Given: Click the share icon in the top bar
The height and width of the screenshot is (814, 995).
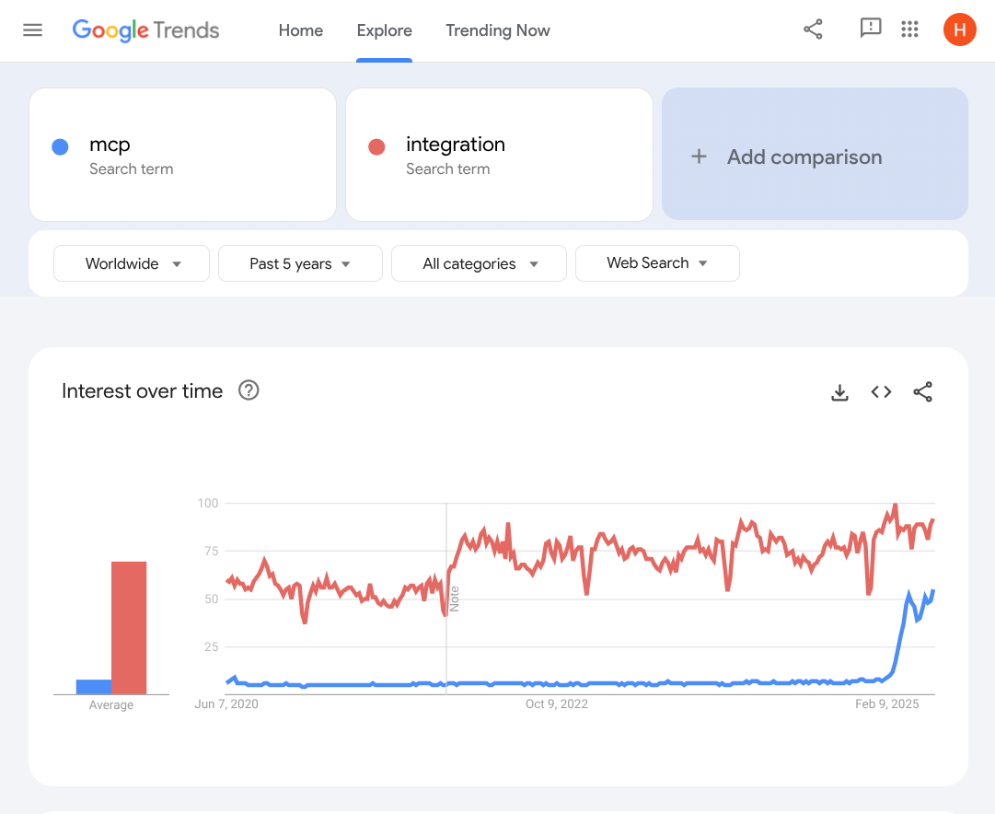Looking at the screenshot, I should 813,29.
